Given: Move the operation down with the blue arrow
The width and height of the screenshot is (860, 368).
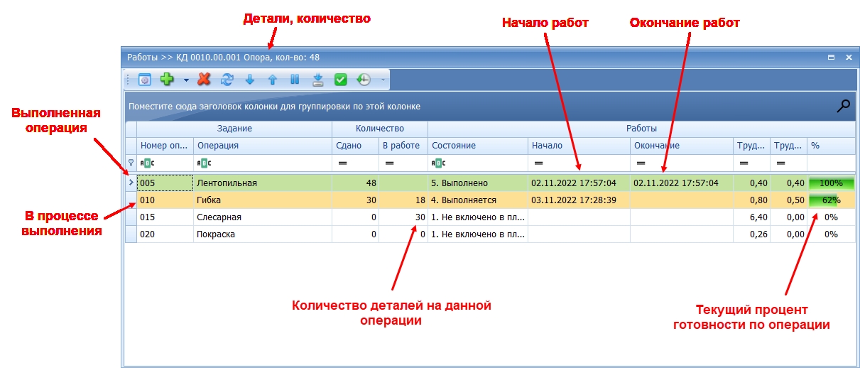Looking at the screenshot, I should pyautogui.click(x=250, y=80).
